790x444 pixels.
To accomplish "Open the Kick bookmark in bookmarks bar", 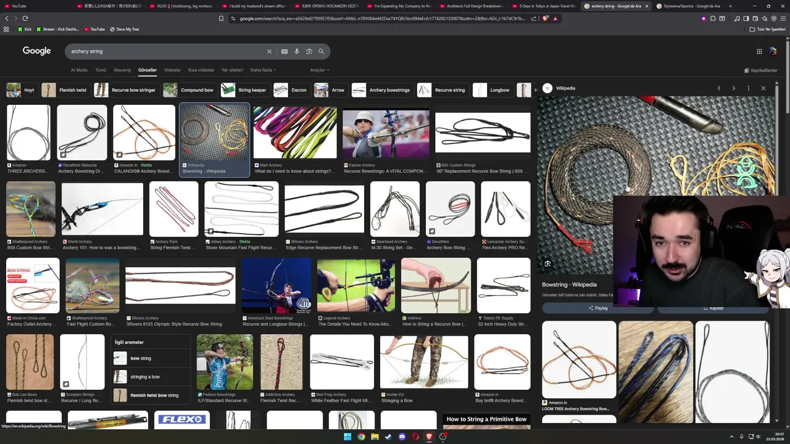I will click(x=24, y=29).
